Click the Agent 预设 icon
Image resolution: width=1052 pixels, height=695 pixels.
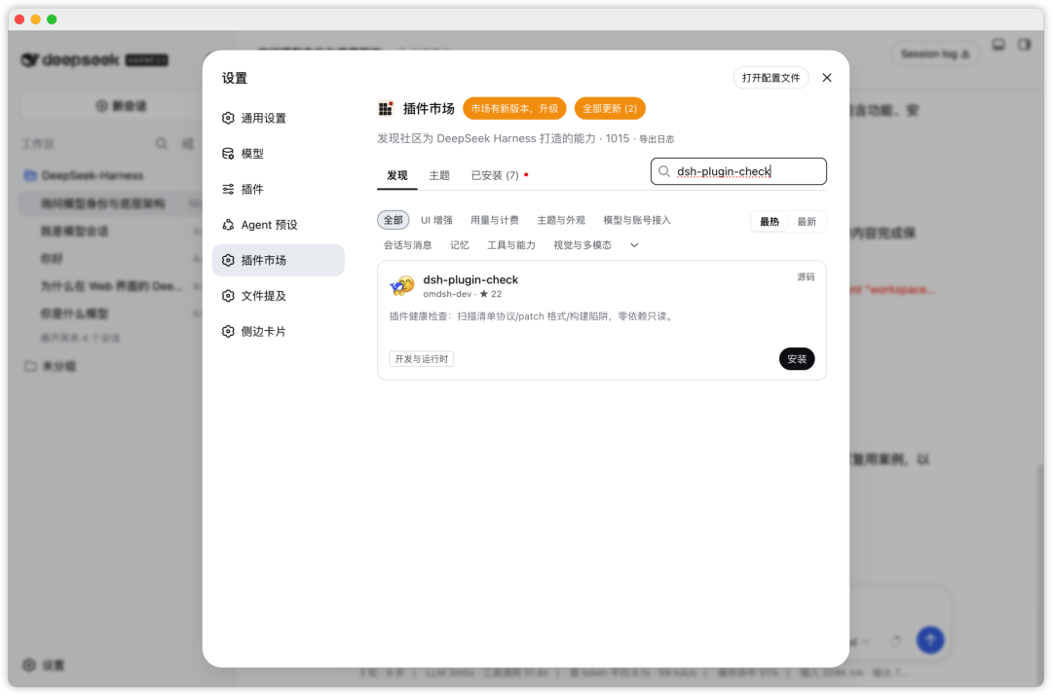(228, 225)
